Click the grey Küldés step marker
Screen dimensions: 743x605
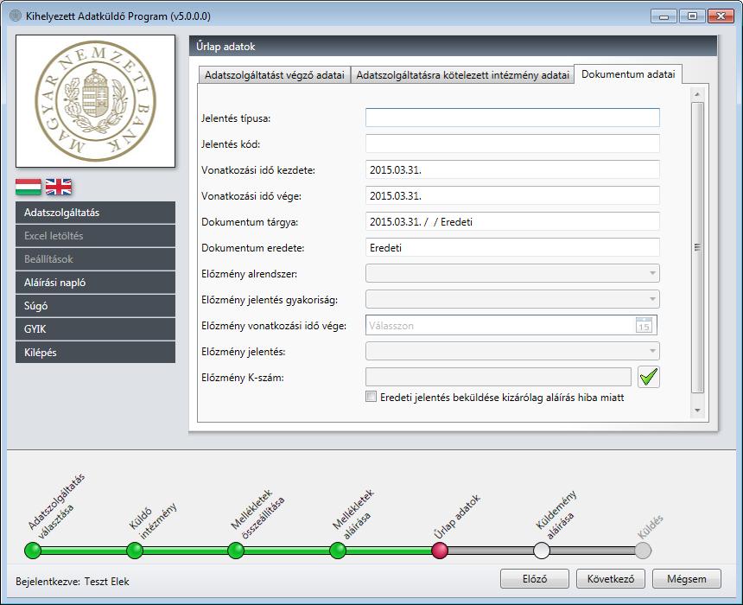643,551
